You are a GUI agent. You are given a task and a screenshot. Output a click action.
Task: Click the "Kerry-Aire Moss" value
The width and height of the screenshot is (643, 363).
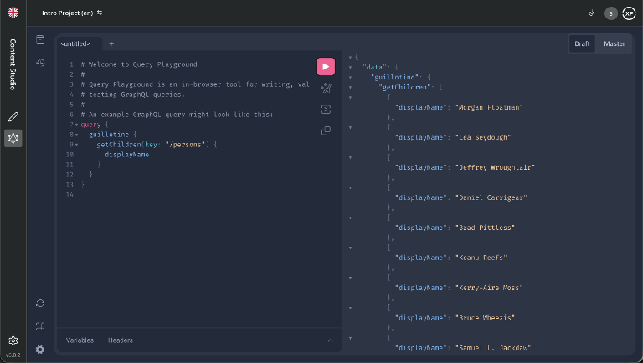coord(489,288)
